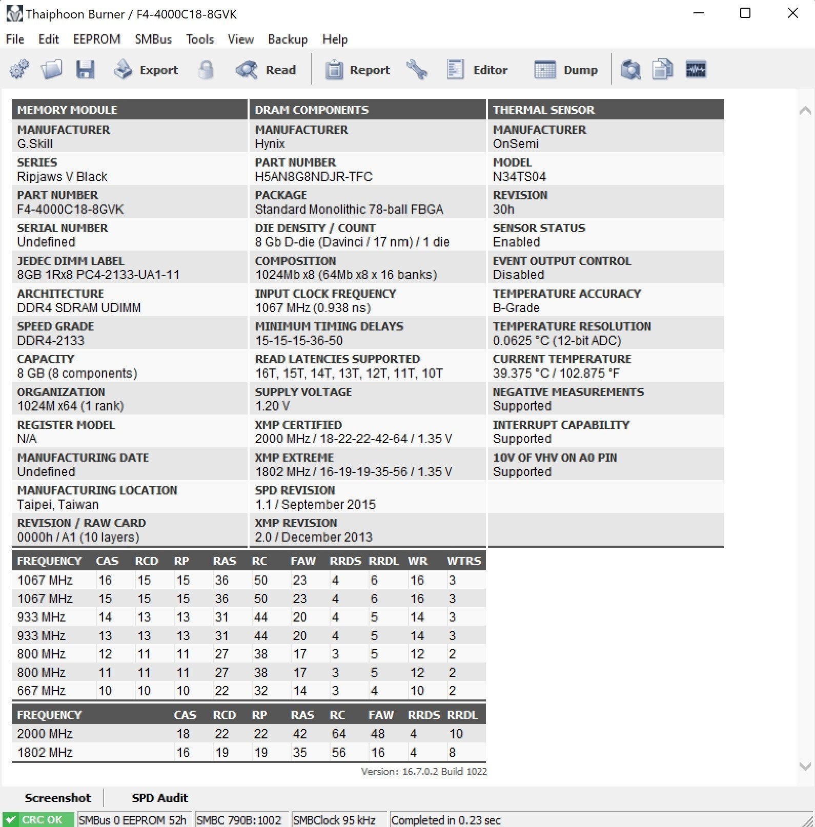The height and width of the screenshot is (827, 815).
Task: Click the Export toolbar button
Action: click(145, 70)
